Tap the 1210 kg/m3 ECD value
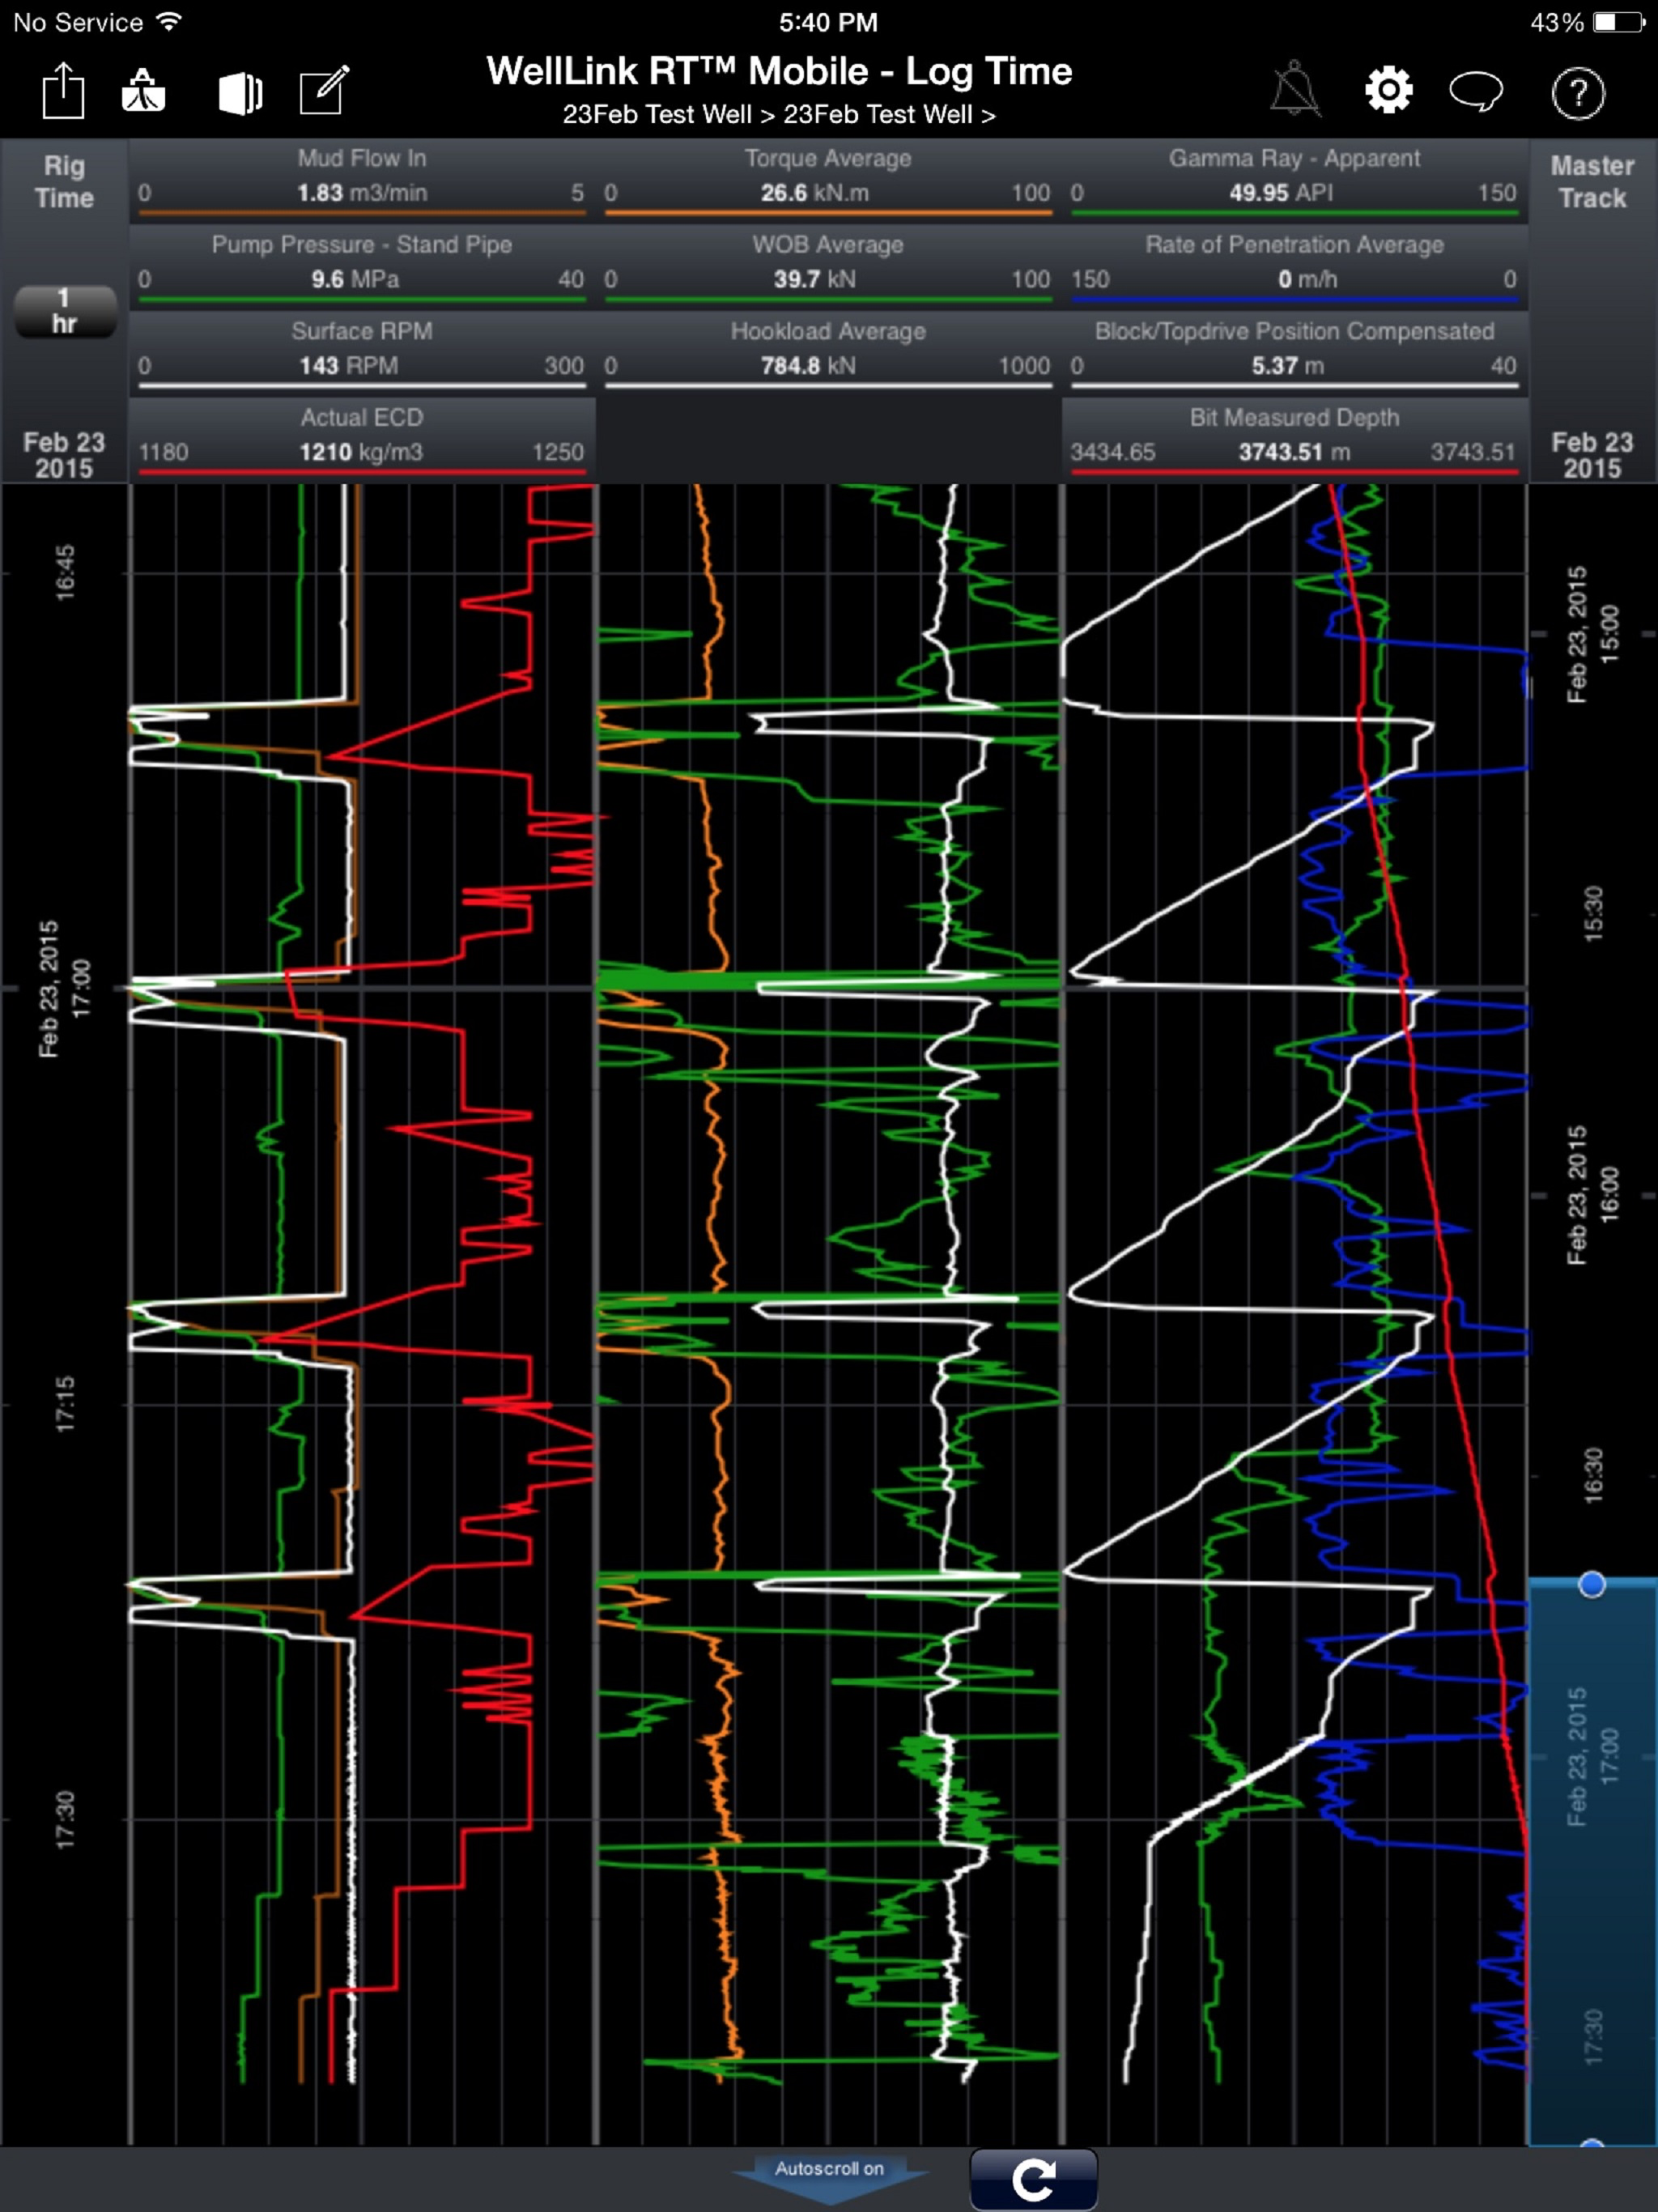This screenshot has height=2212, width=1658. (361, 452)
